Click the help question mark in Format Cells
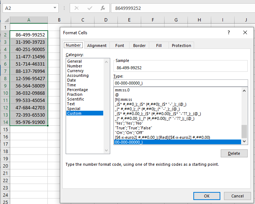This screenshot has width=255, height=204. 229,32
